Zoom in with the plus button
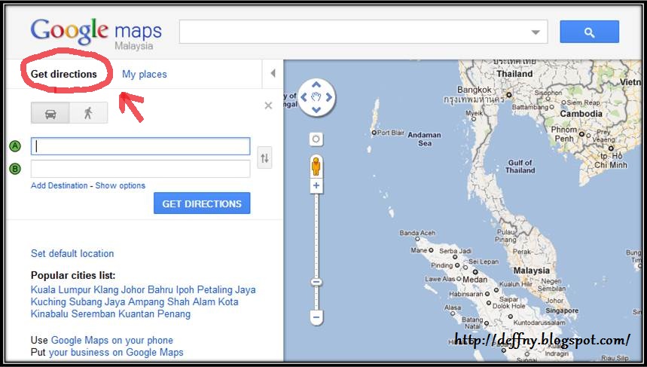The height and width of the screenshot is (367, 647). (x=316, y=185)
